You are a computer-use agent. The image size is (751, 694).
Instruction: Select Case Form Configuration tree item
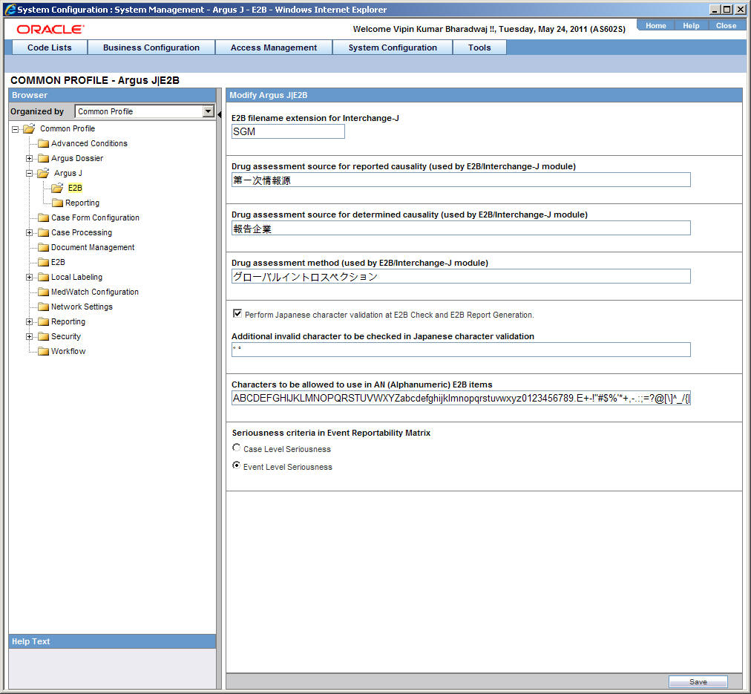pos(95,218)
